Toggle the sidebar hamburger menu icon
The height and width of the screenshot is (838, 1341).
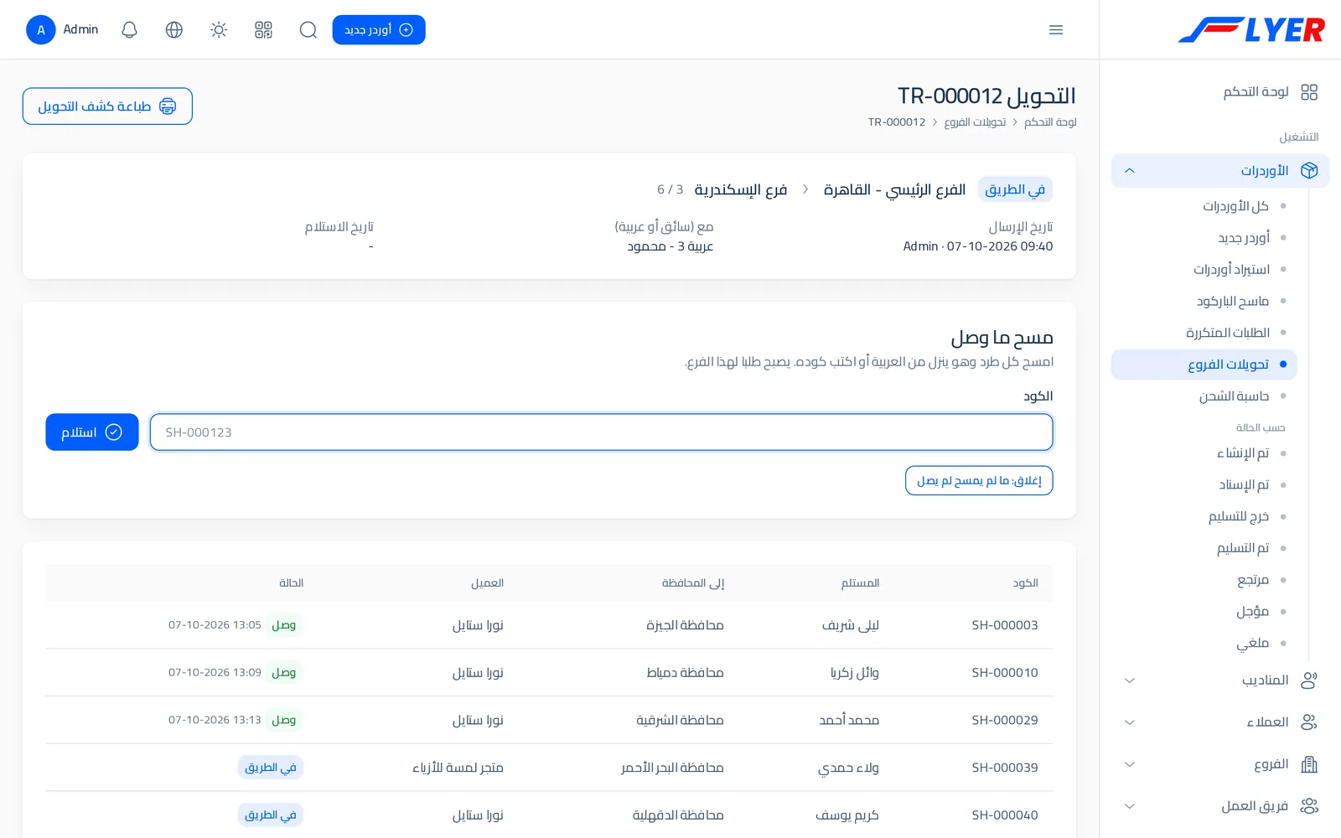[x=1056, y=30]
